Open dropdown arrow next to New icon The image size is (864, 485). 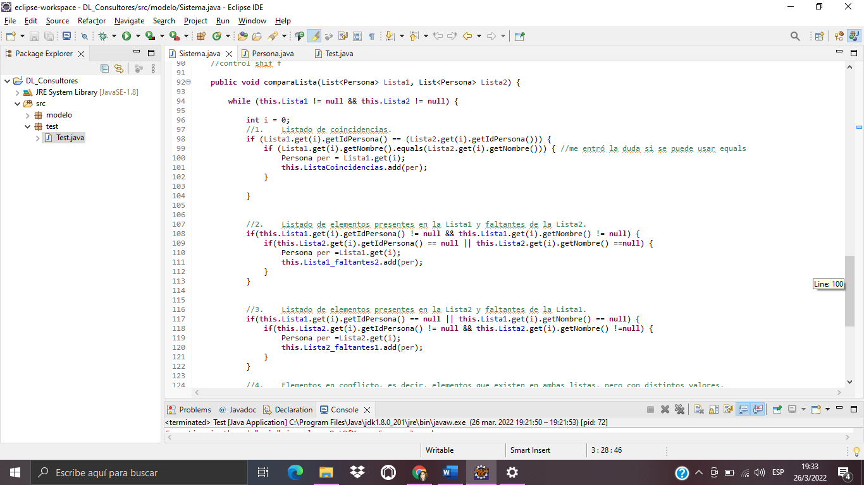pyautogui.click(x=22, y=36)
